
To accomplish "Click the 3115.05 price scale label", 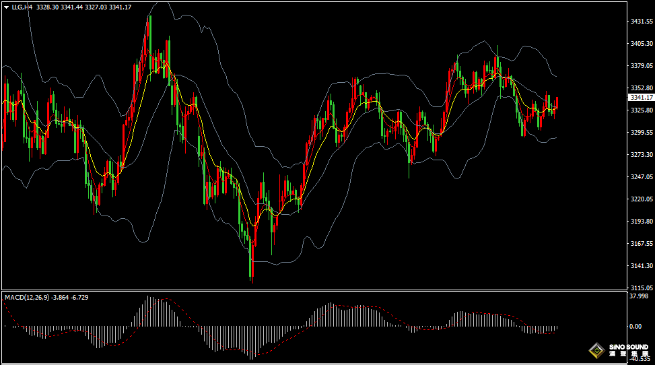I will tap(640, 288).
